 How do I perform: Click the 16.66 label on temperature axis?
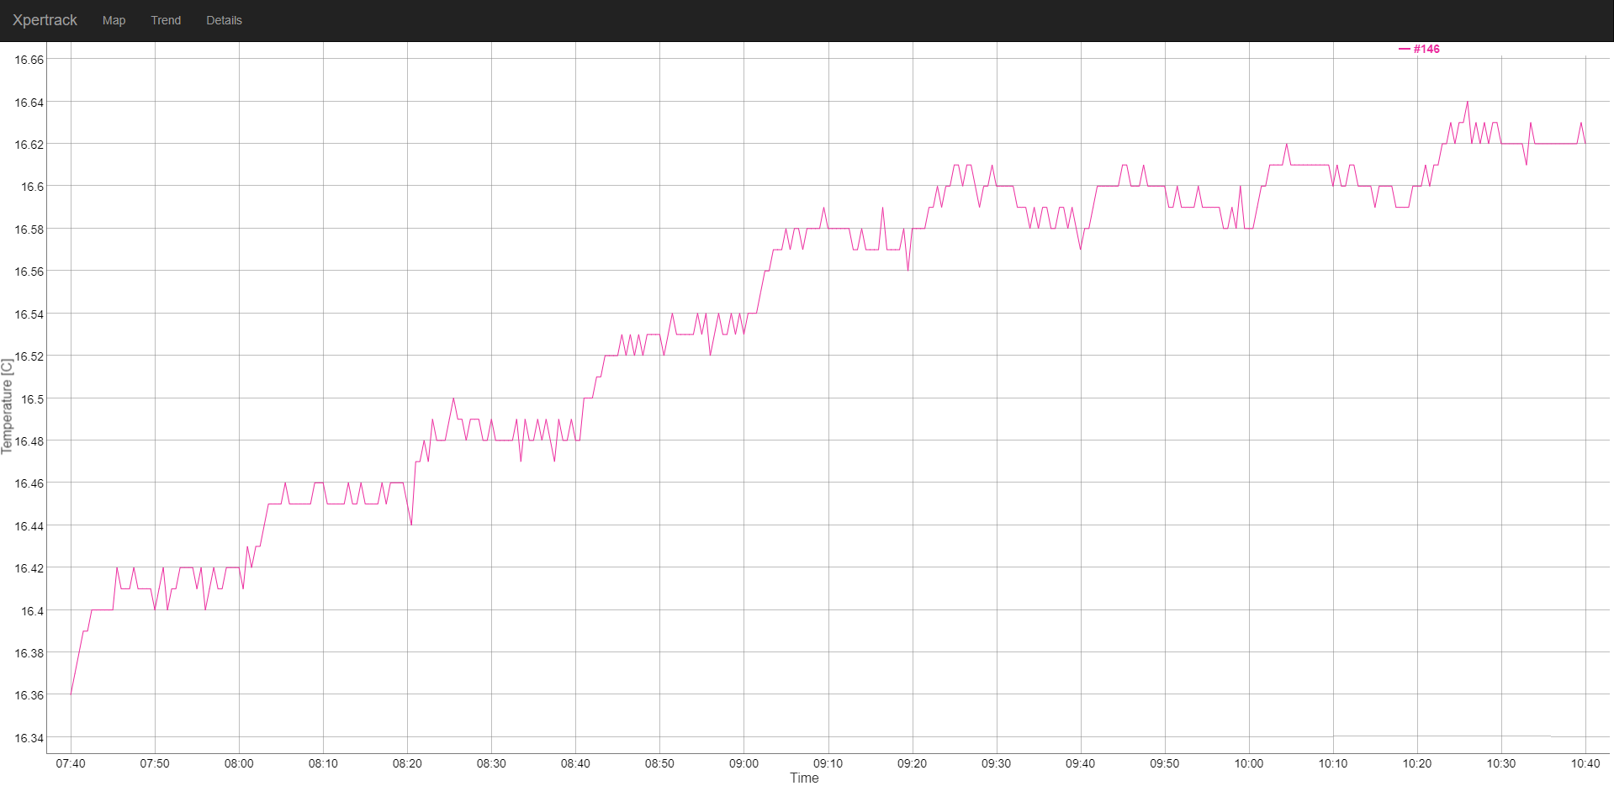[x=29, y=60]
